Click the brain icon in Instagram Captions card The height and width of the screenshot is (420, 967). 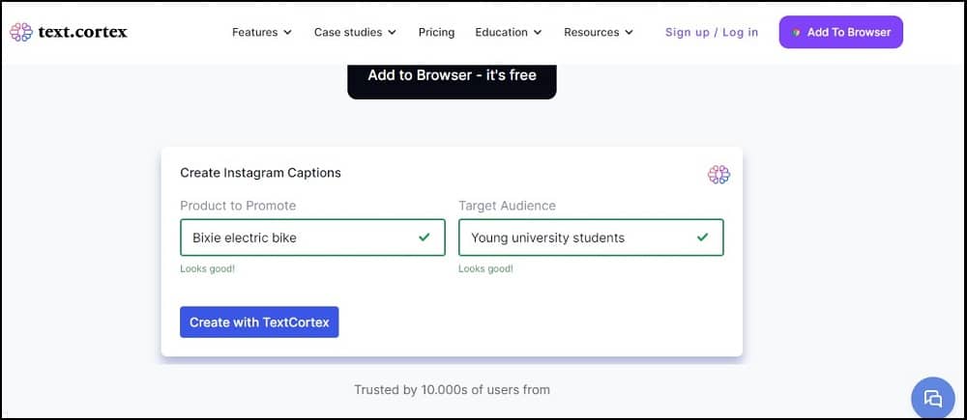[x=718, y=175]
